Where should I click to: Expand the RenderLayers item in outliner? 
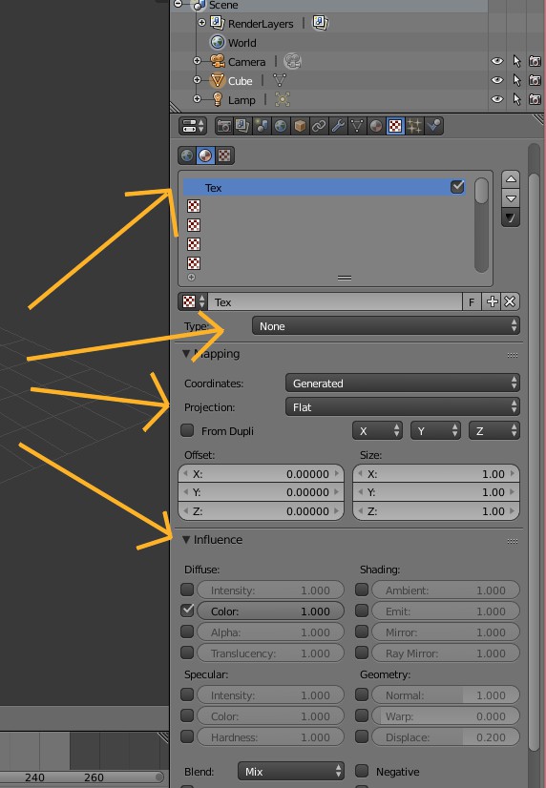click(201, 23)
